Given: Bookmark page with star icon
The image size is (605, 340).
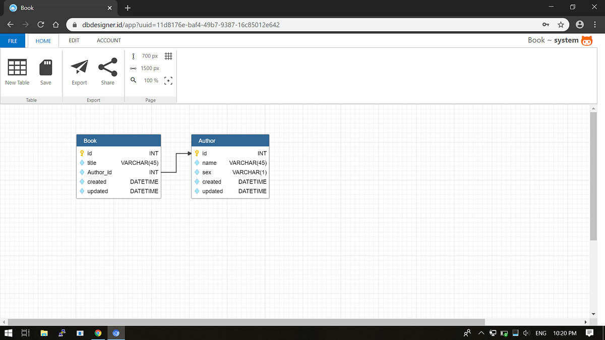Looking at the screenshot, I should point(561,24).
